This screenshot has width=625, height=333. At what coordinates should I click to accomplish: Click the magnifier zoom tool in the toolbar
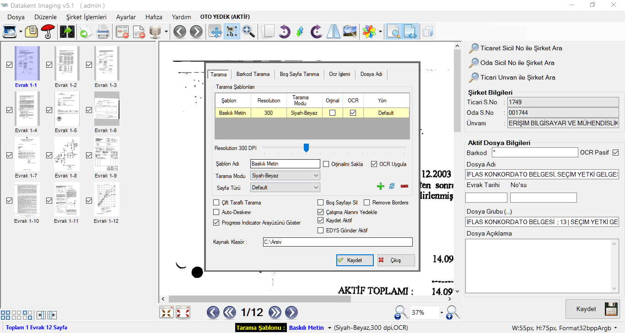[x=248, y=32]
